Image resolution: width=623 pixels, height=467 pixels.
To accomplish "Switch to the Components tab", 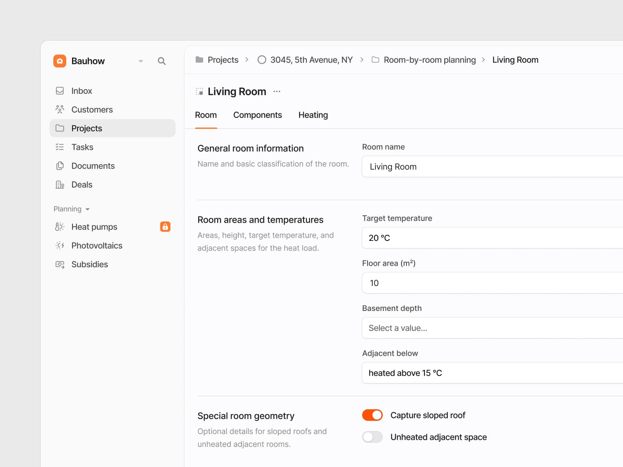I will (x=257, y=115).
